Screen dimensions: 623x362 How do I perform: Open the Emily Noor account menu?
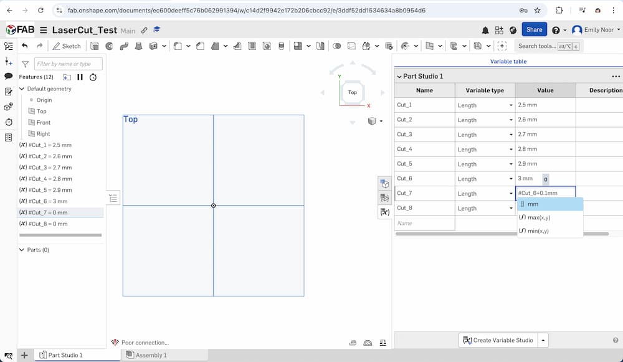click(x=596, y=30)
